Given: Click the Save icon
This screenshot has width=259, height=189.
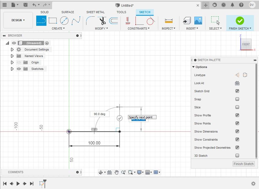Looking at the screenshot, I should [25, 5].
